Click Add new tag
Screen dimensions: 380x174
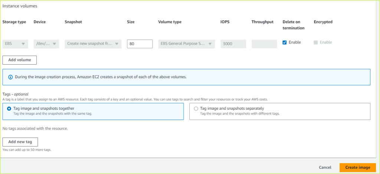20,142
